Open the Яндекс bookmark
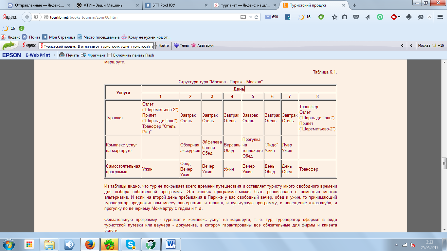Viewport: 447px width, 251px height. [11, 37]
